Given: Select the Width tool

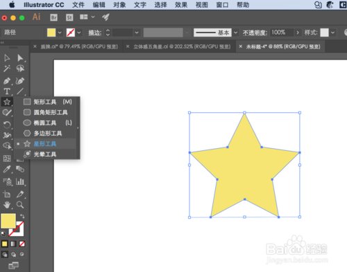Looking at the screenshot, I should tap(7, 135).
